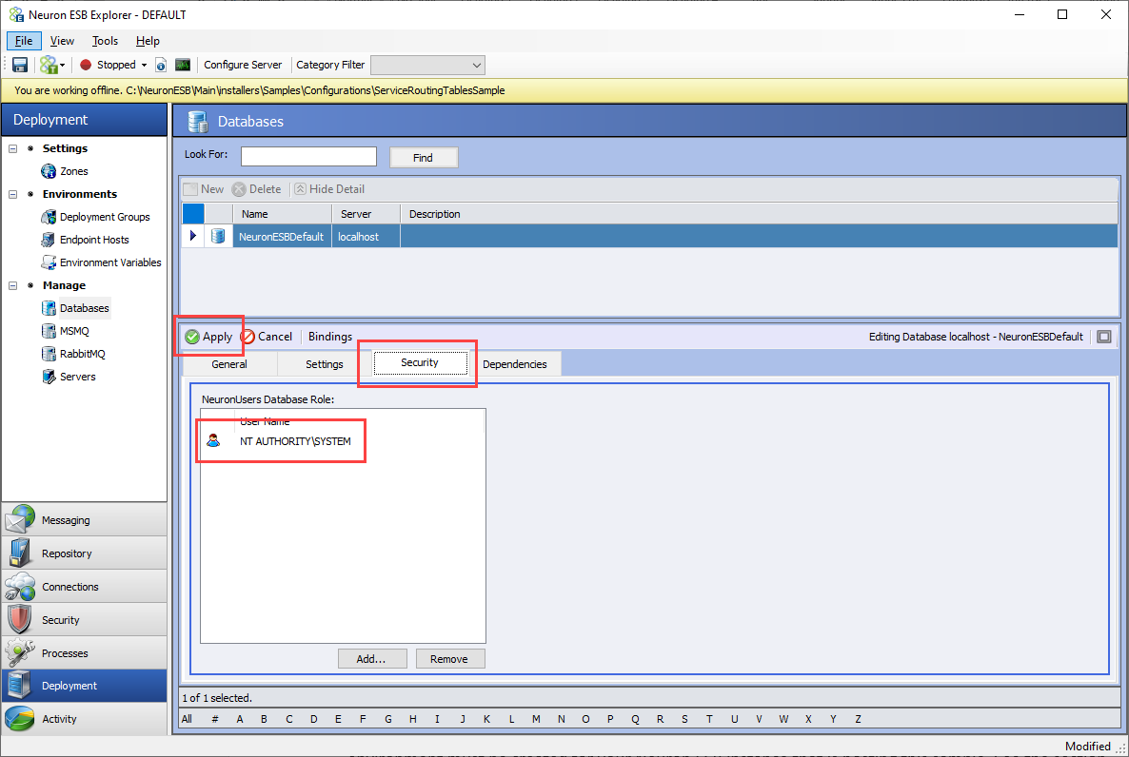Viewport: 1129px width, 757px height.
Task: Select the Databases tree item
Action: point(84,308)
